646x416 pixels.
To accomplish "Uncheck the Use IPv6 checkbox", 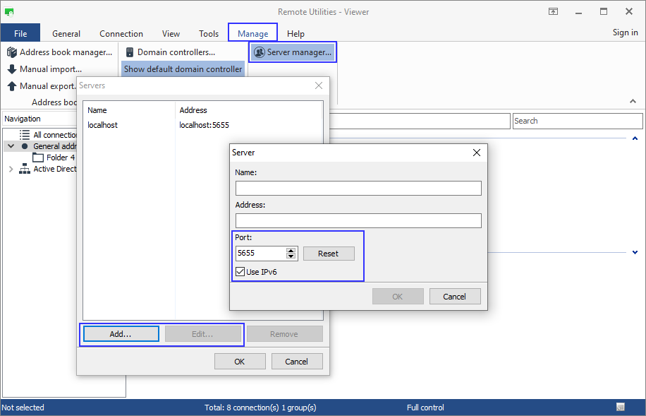I will click(240, 272).
